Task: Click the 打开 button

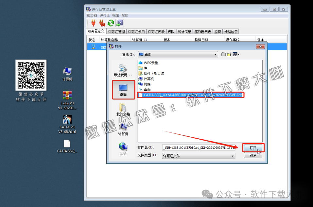Action: tap(253, 147)
